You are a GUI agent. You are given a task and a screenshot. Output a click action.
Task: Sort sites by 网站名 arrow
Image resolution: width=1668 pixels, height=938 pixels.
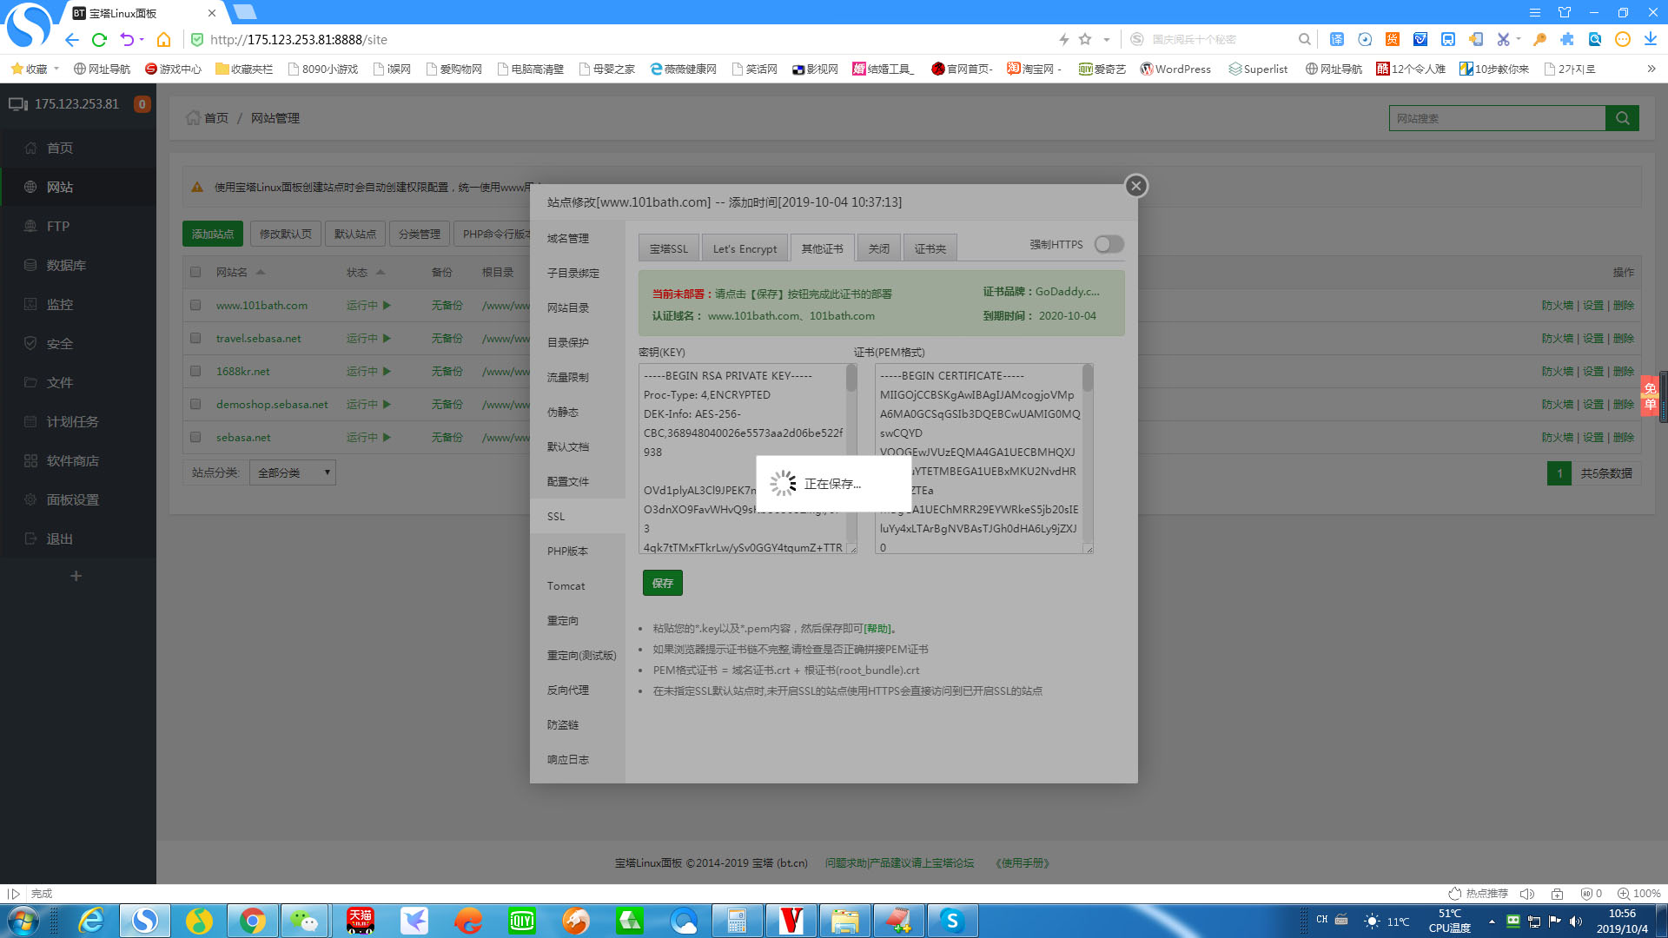pos(261,272)
